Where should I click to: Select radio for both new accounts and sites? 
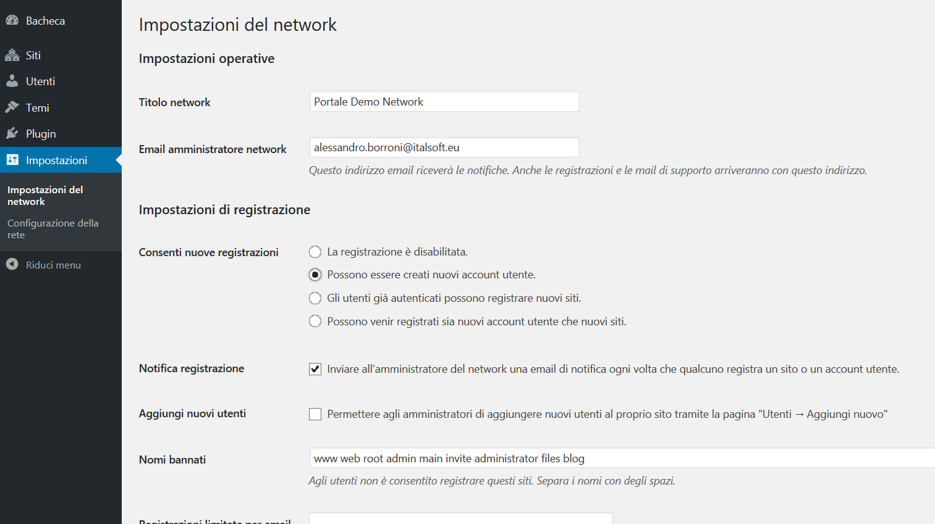pos(315,322)
